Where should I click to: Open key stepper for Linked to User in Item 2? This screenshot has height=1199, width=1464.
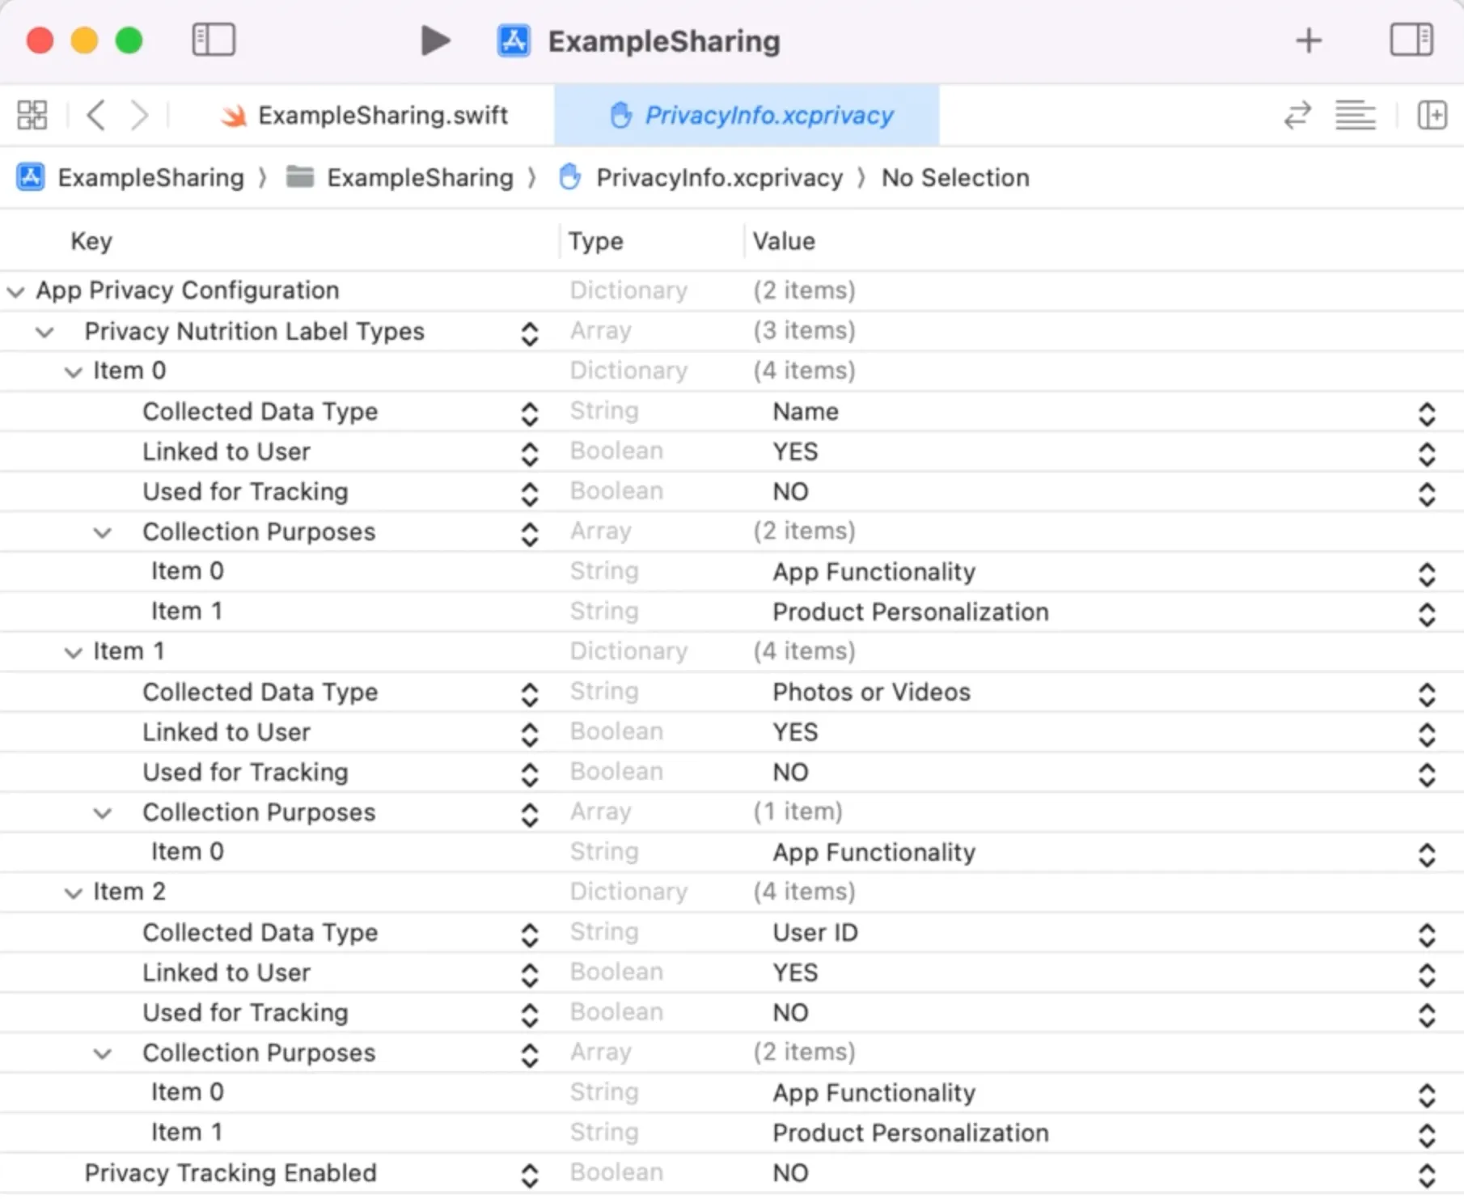[530, 975]
